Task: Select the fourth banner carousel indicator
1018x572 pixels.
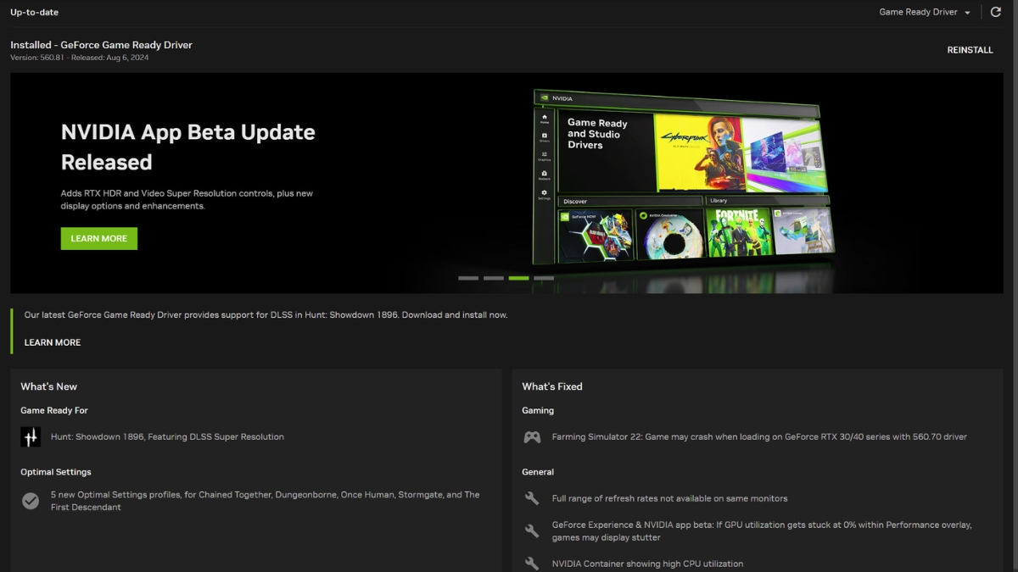Action: [x=544, y=278]
